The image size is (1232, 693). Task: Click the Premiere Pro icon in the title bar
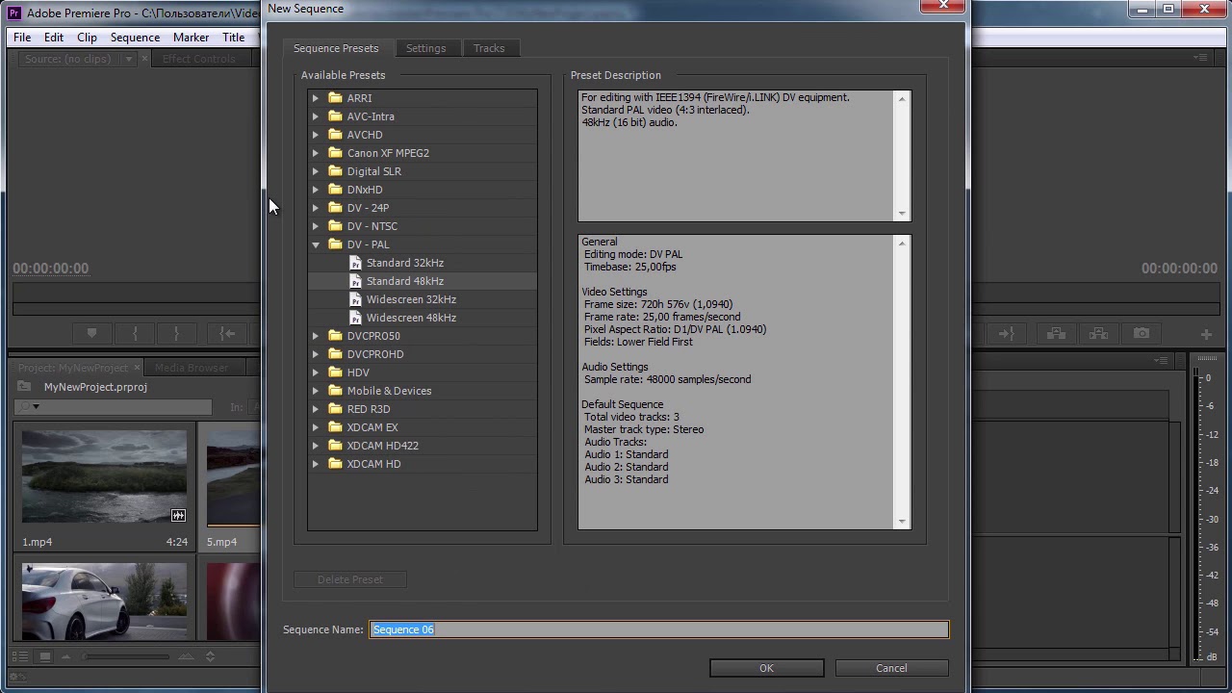point(14,13)
